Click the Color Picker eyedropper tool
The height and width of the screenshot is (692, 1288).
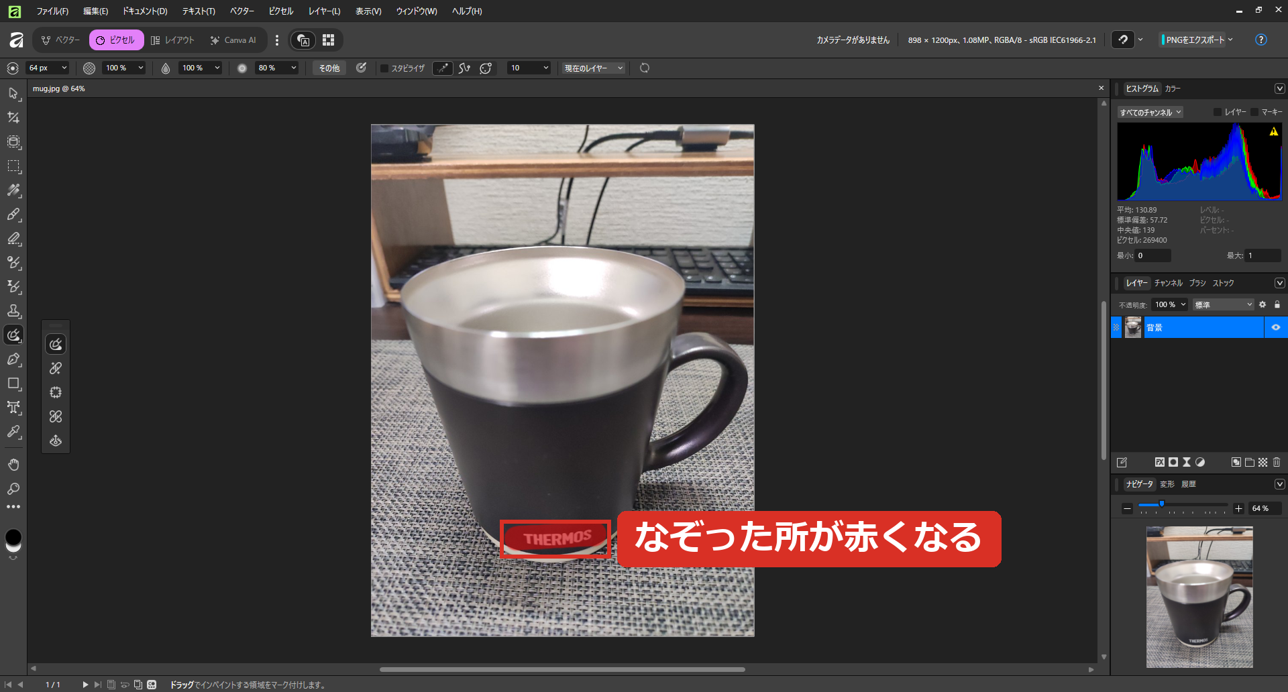click(x=13, y=431)
